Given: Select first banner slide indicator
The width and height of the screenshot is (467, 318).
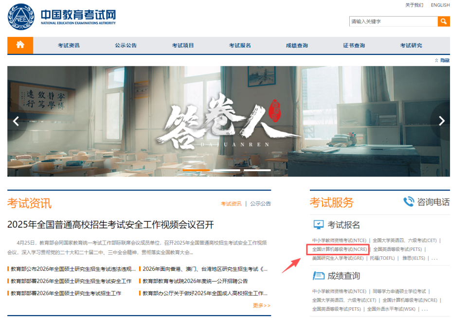Looking at the screenshot, I should click(x=196, y=170).
